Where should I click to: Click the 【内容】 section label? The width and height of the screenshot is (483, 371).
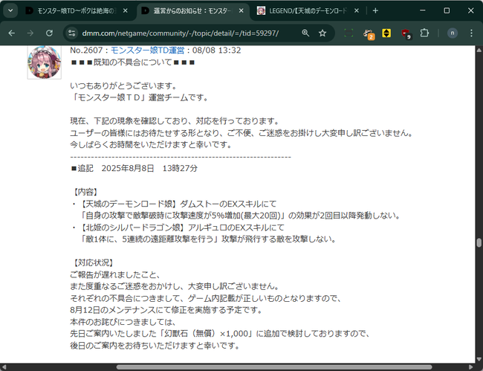85,192
